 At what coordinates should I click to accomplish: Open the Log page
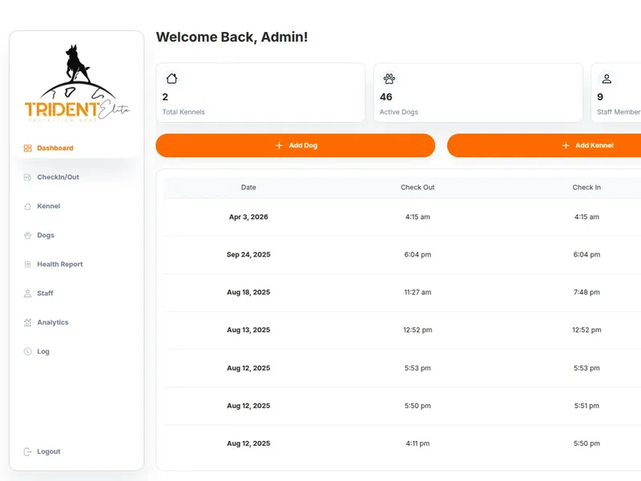pyautogui.click(x=43, y=351)
